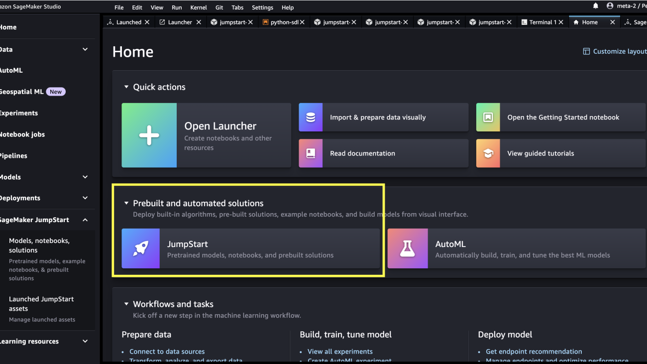
Task: Collapse the Quick actions section
Action: 126,87
